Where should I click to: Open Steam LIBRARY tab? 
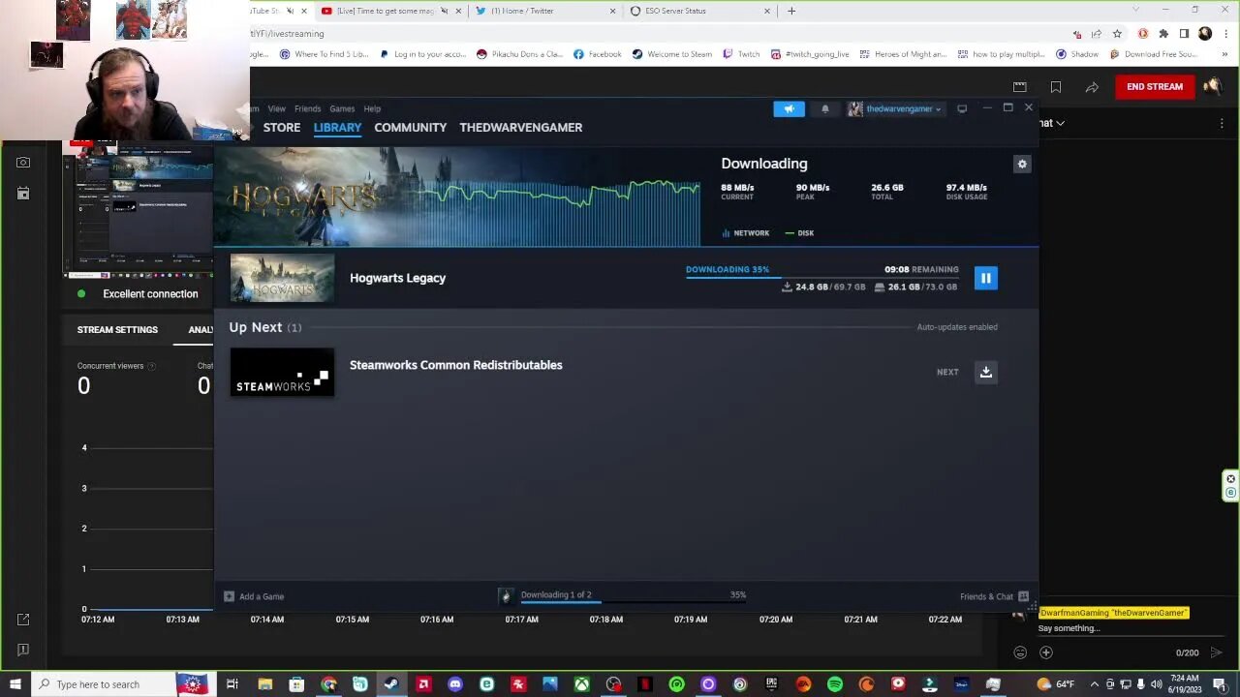(x=337, y=127)
